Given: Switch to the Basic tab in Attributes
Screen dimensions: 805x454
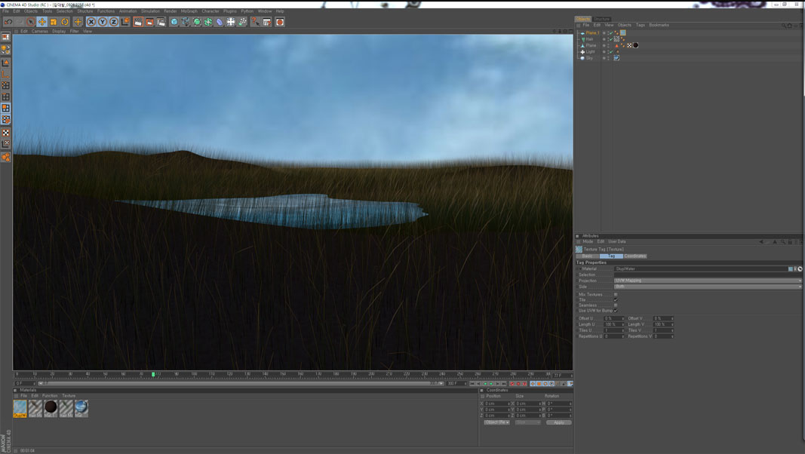Looking at the screenshot, I should point(587,256).
